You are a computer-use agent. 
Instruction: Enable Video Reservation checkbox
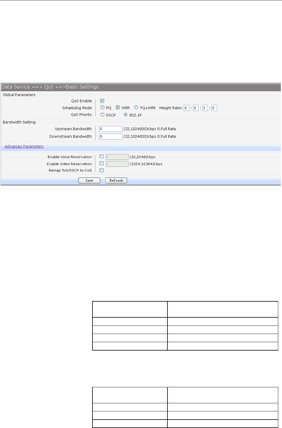(x=102, y=164)
